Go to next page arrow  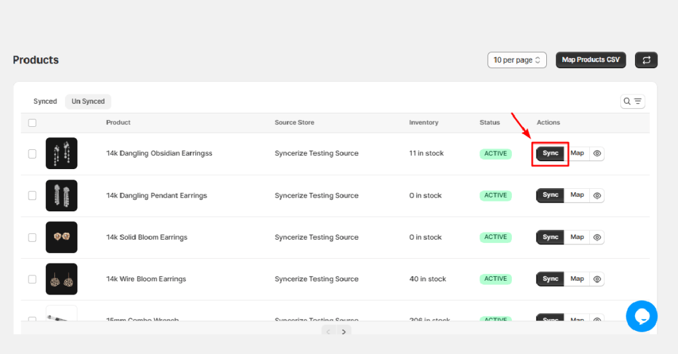pyautogui.click(x=344, y=332)
